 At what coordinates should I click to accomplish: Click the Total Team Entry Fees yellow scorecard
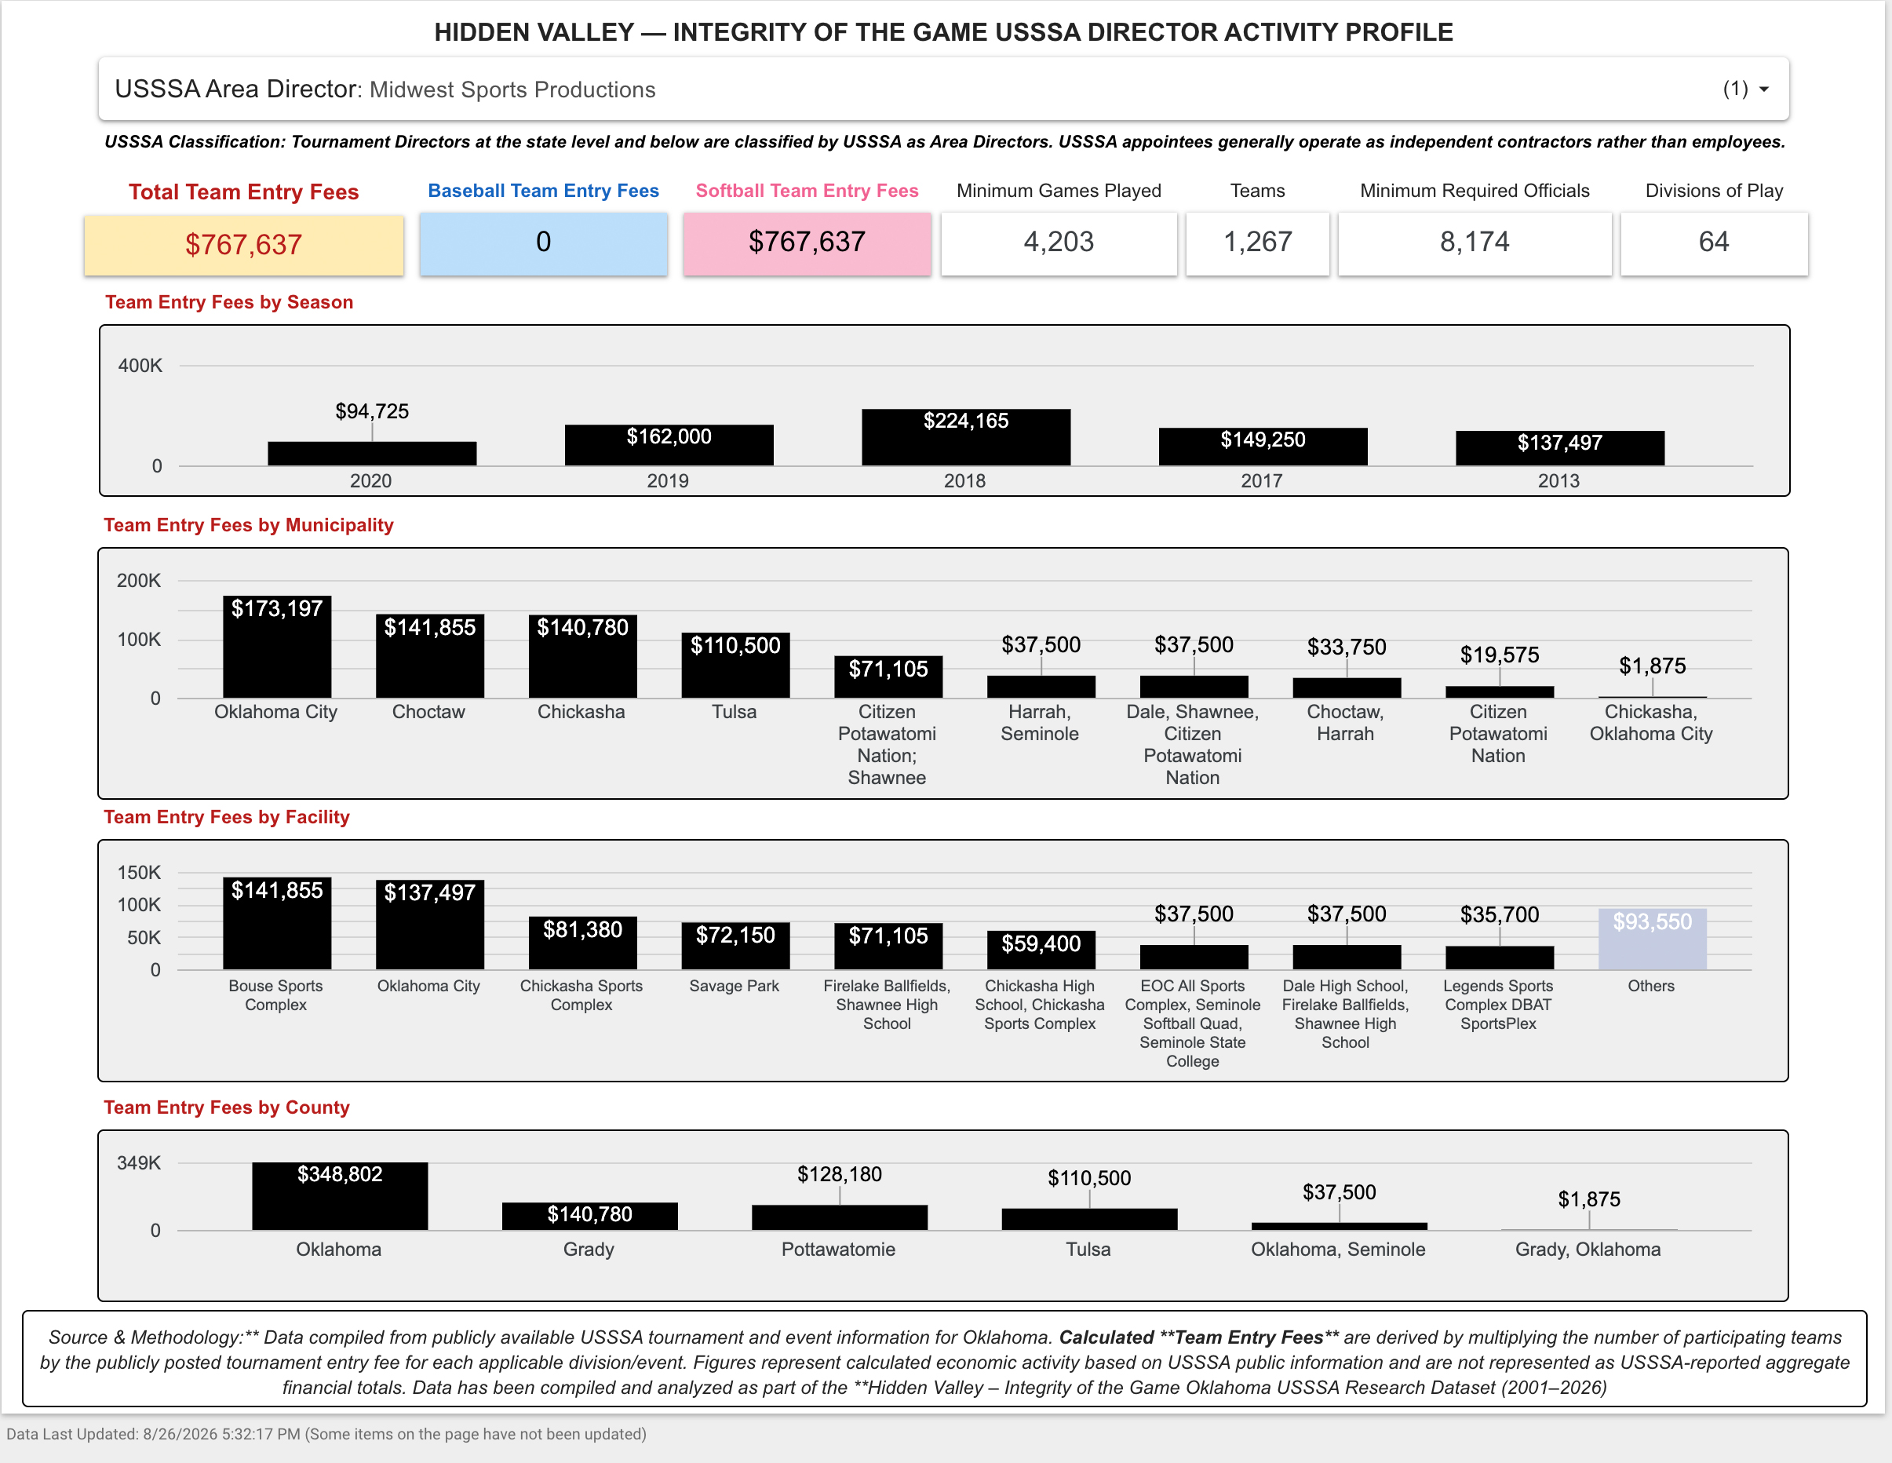pyautogui.click(x=243, y=245)
